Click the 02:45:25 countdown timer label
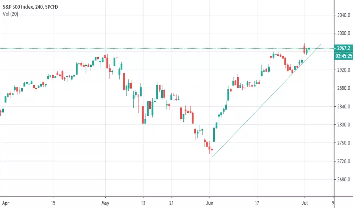The height and width of the screenshot is (208, 353). click(x=344, y=56)
